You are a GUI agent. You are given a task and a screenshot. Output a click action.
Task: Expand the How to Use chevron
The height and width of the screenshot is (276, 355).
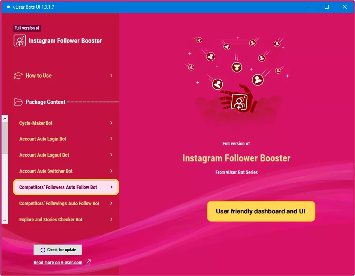(x=112, y=76)
